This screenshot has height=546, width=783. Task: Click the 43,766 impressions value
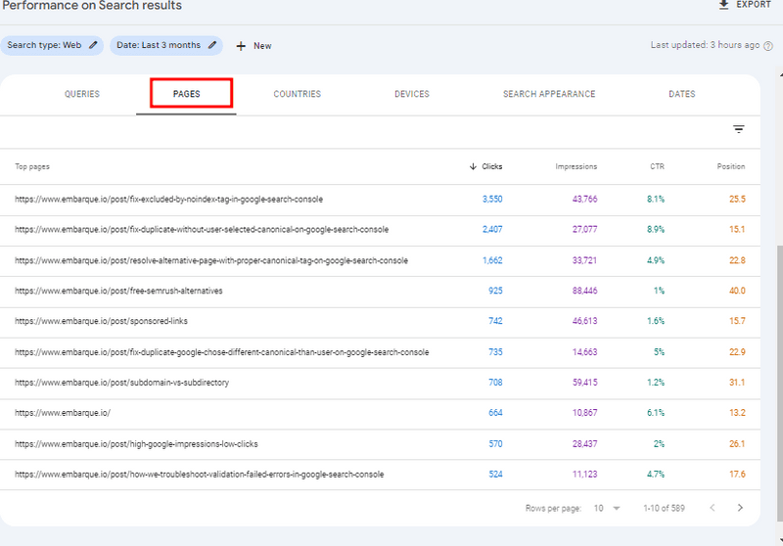pyautogui.click(x=584, y=200)
